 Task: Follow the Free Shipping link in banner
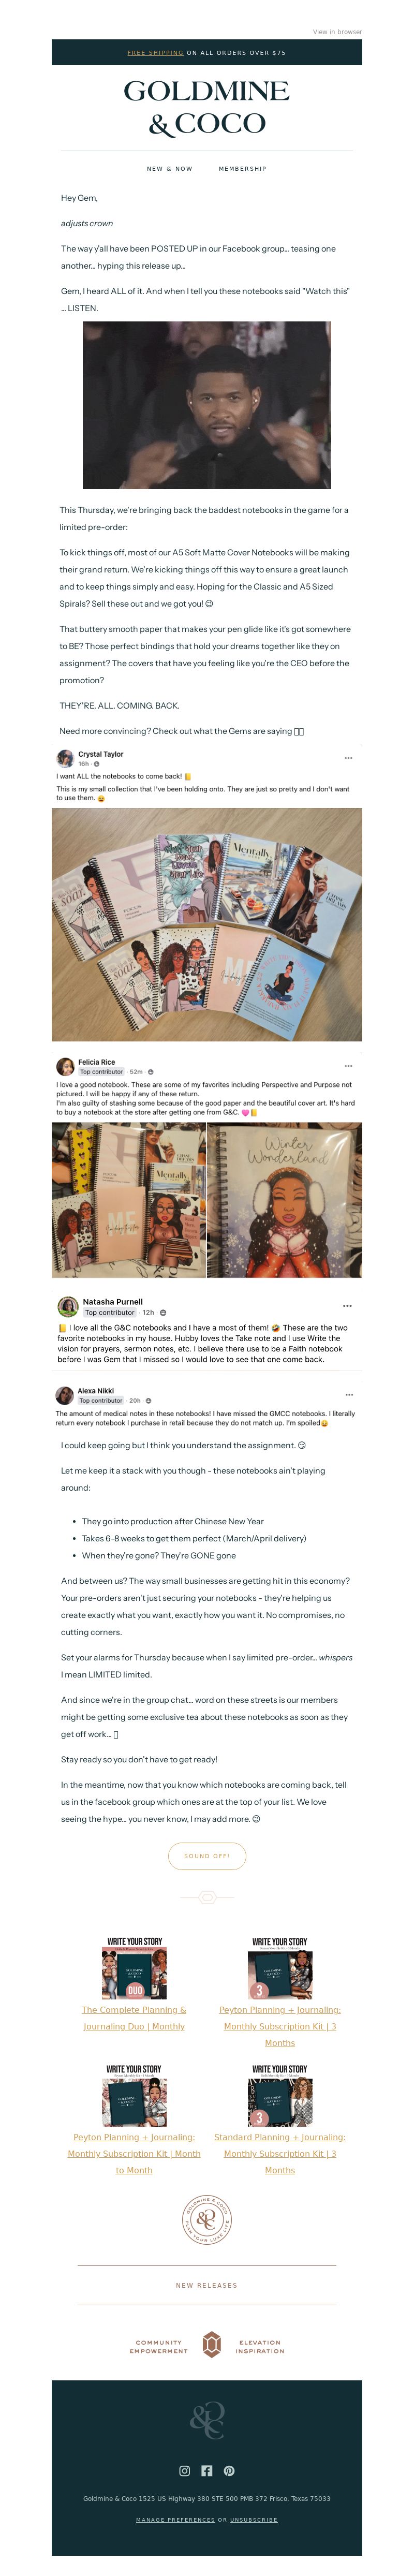click(155, 53)
